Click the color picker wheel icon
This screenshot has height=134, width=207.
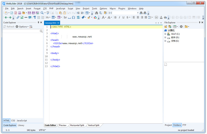(95, 17)
